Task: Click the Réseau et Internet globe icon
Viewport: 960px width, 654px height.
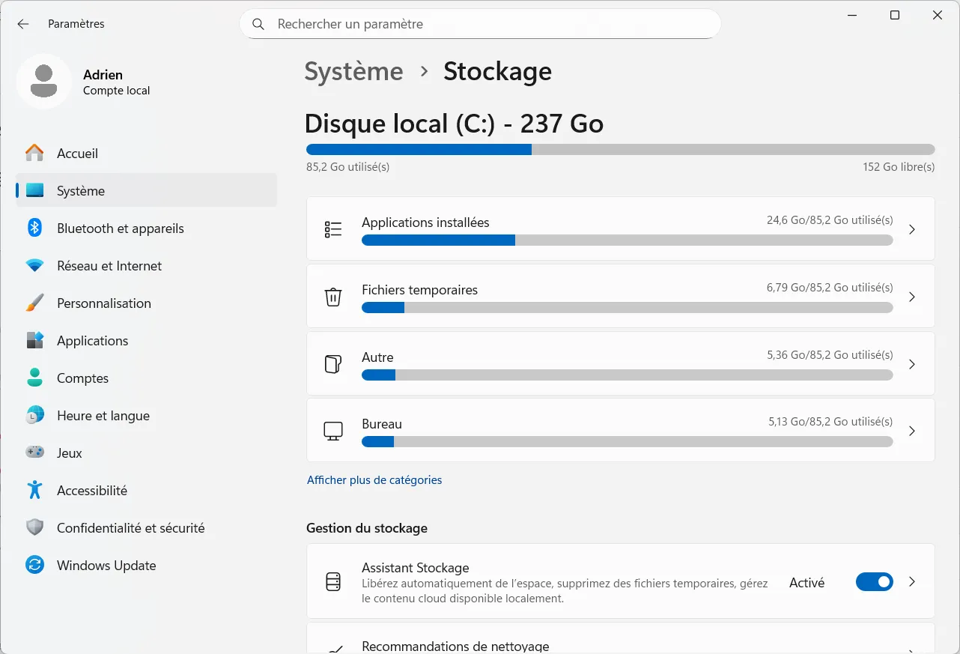Action: point(34,266)
